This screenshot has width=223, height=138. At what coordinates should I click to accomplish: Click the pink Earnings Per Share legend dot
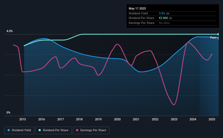coord(77,130)
